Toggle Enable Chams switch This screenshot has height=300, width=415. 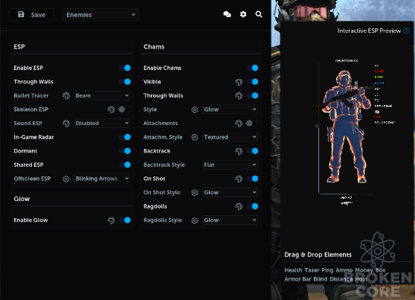coord(252,68)
